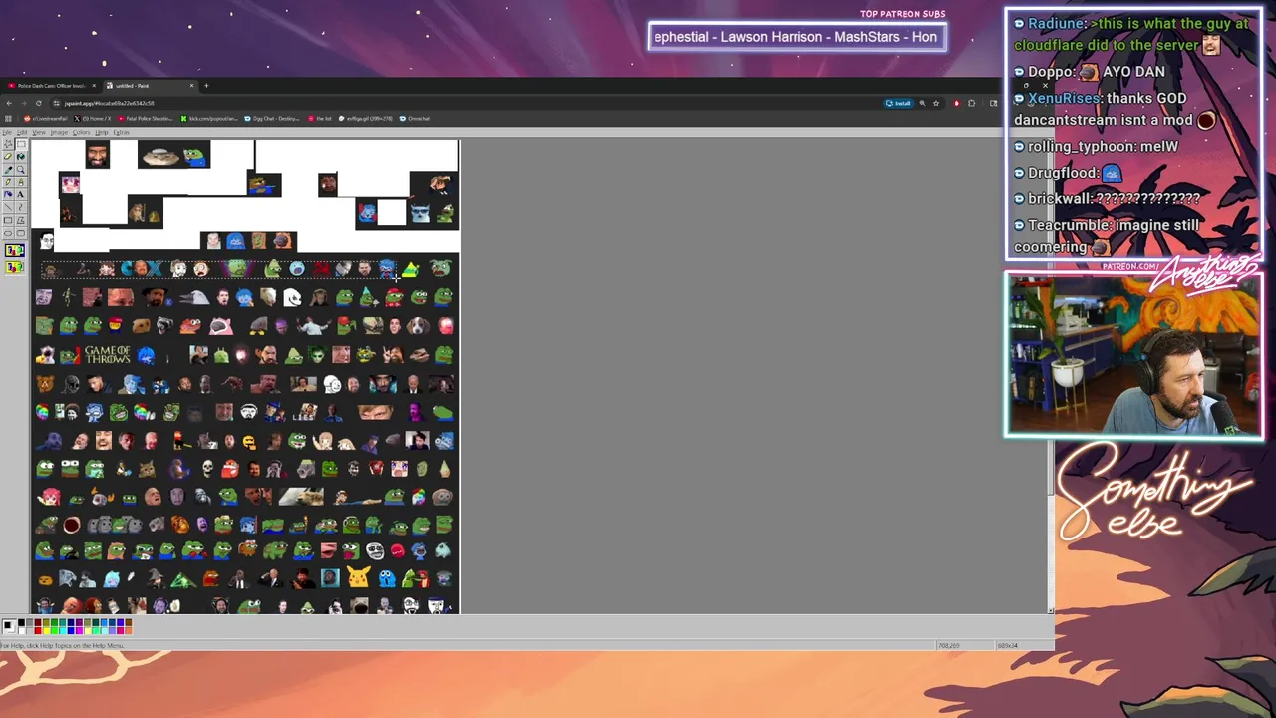The height and width of the screenshot is (718, 1276).
Task: Open the Home / X bookmark
Action: [x=93, y=118]
